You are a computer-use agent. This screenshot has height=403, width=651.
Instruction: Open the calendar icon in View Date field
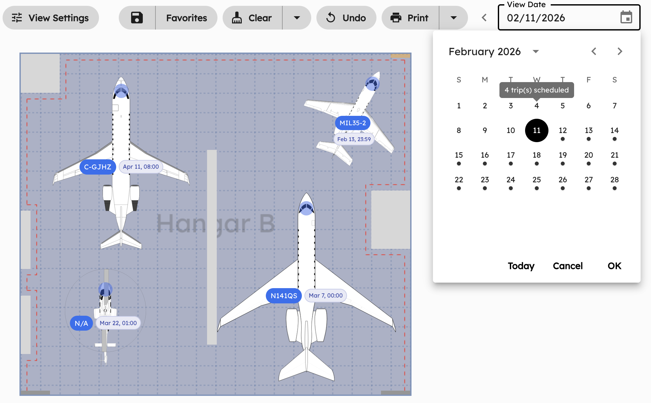626,18
